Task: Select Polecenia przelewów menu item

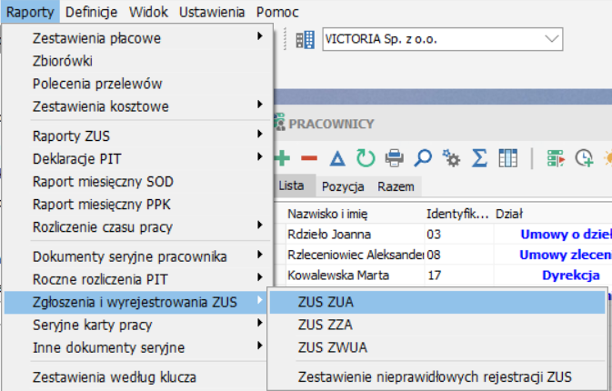Action: [137, 84]
